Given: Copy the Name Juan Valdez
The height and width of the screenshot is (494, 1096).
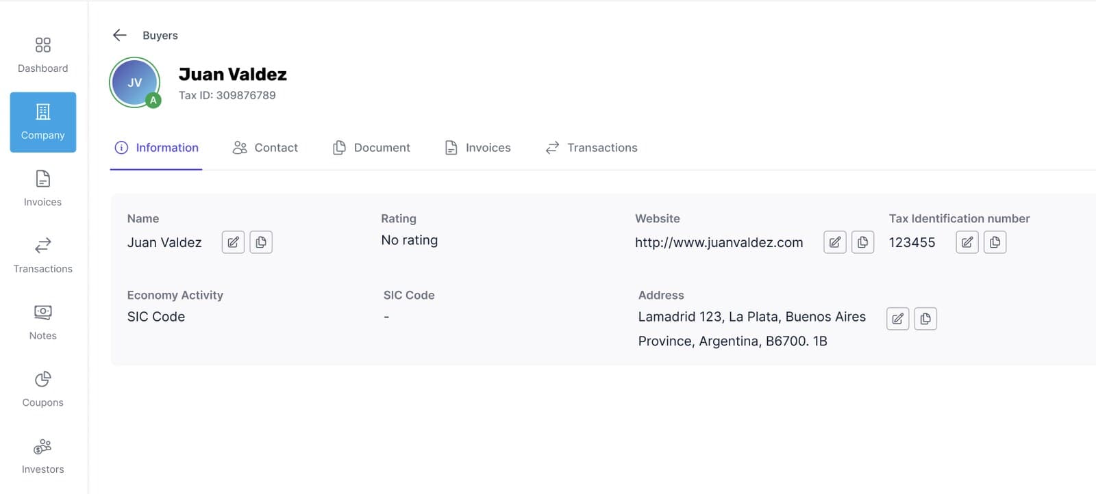Looking at the screenshot, I should [x=261, y=242].
